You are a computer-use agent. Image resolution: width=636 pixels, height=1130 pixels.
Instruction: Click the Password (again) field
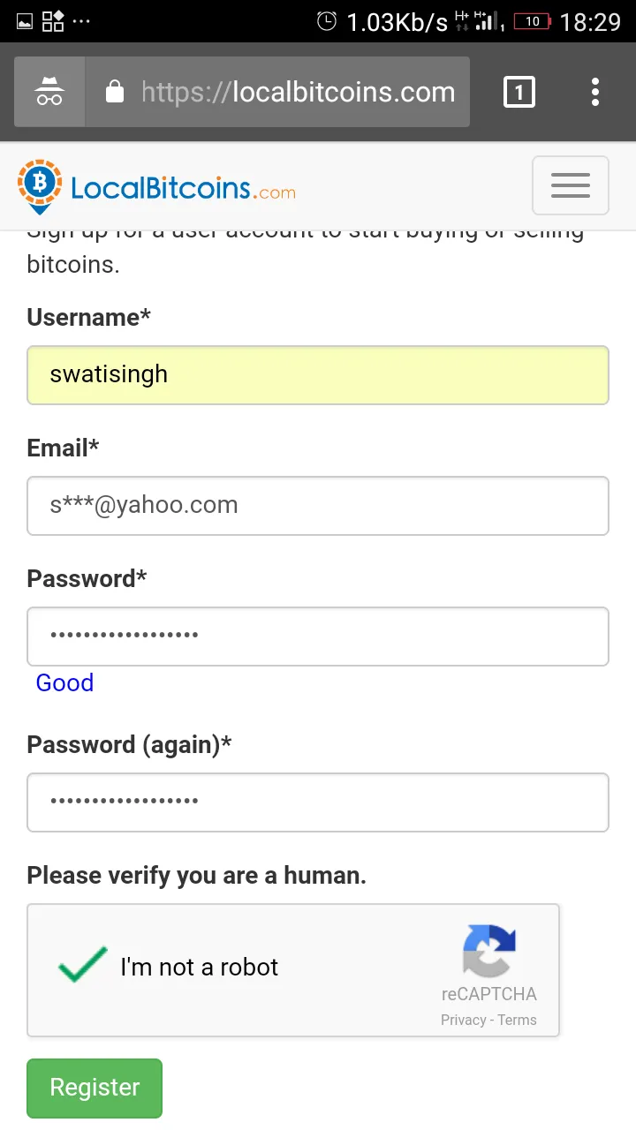click(318, 802)
